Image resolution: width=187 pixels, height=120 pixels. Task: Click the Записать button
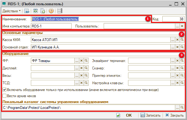150,115
